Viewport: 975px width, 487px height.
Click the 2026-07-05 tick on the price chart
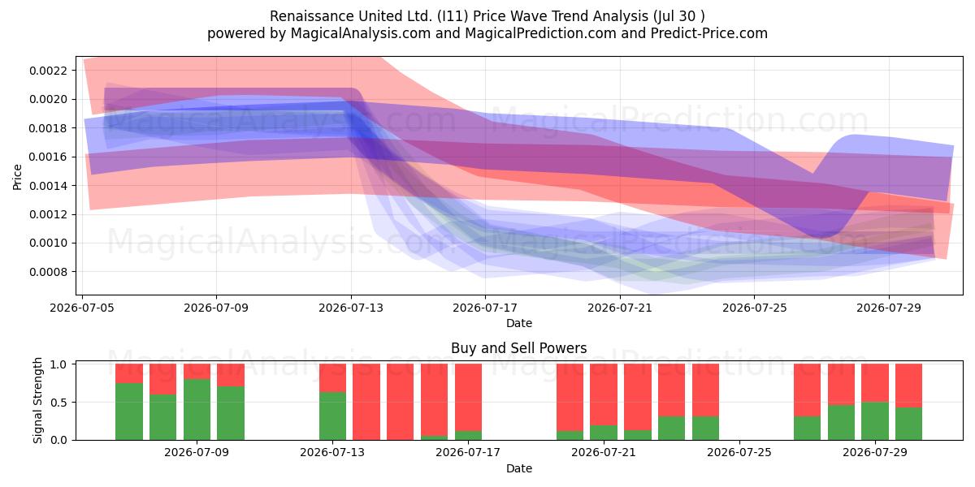(82, 308)
